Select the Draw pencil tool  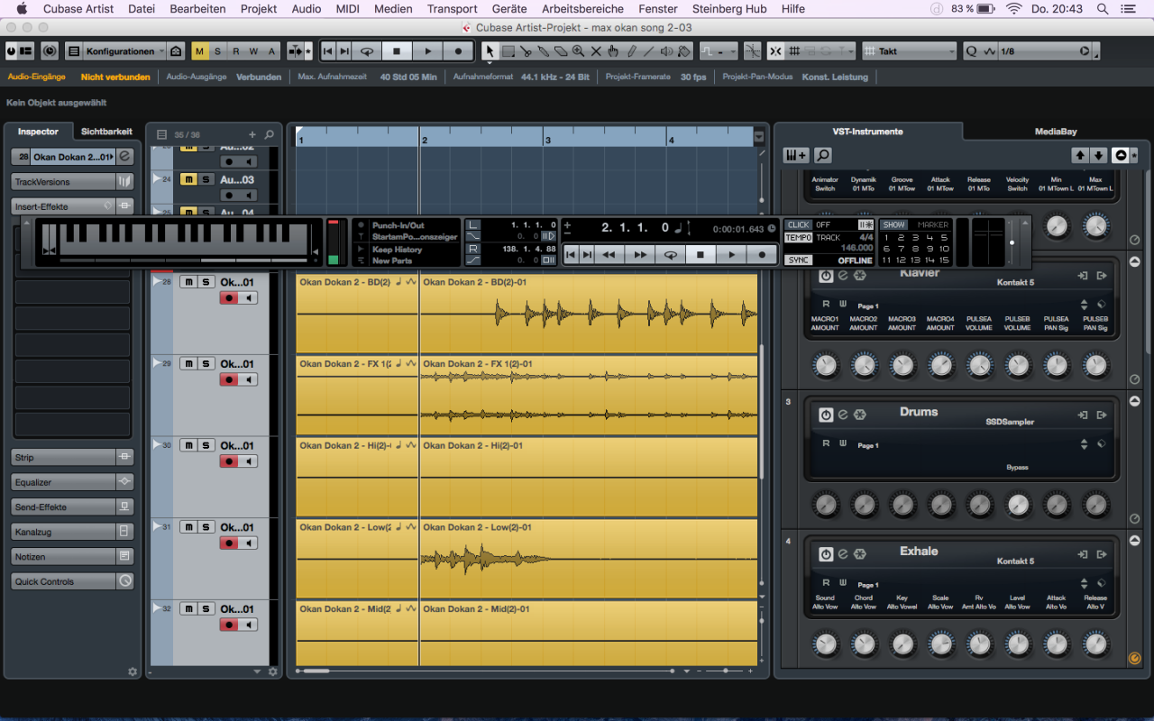point(631,51)
